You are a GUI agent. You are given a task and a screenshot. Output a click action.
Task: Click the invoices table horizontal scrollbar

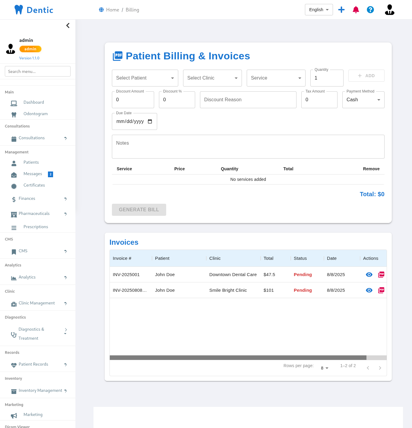(238, 357)
